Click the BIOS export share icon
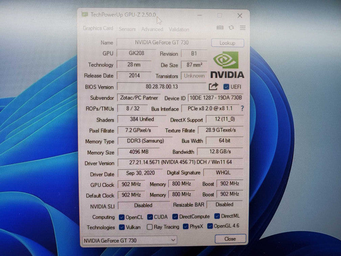The width and height of the screenshot is (341, 256). [214, 87]
